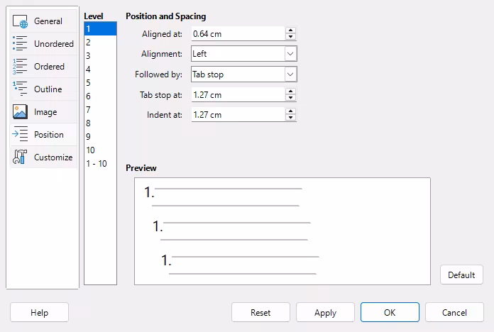Click the Followed by combo box showing Tab stop
The width and height of the screenshot is (494, 332).
tap(244, 74)
